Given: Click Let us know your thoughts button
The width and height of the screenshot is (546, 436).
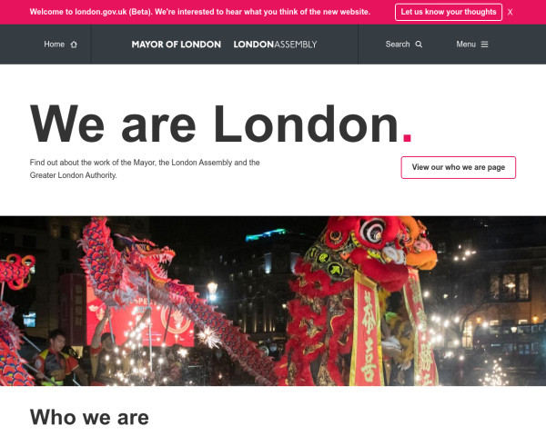Looking at the screenshot, I should coord(449,12).
